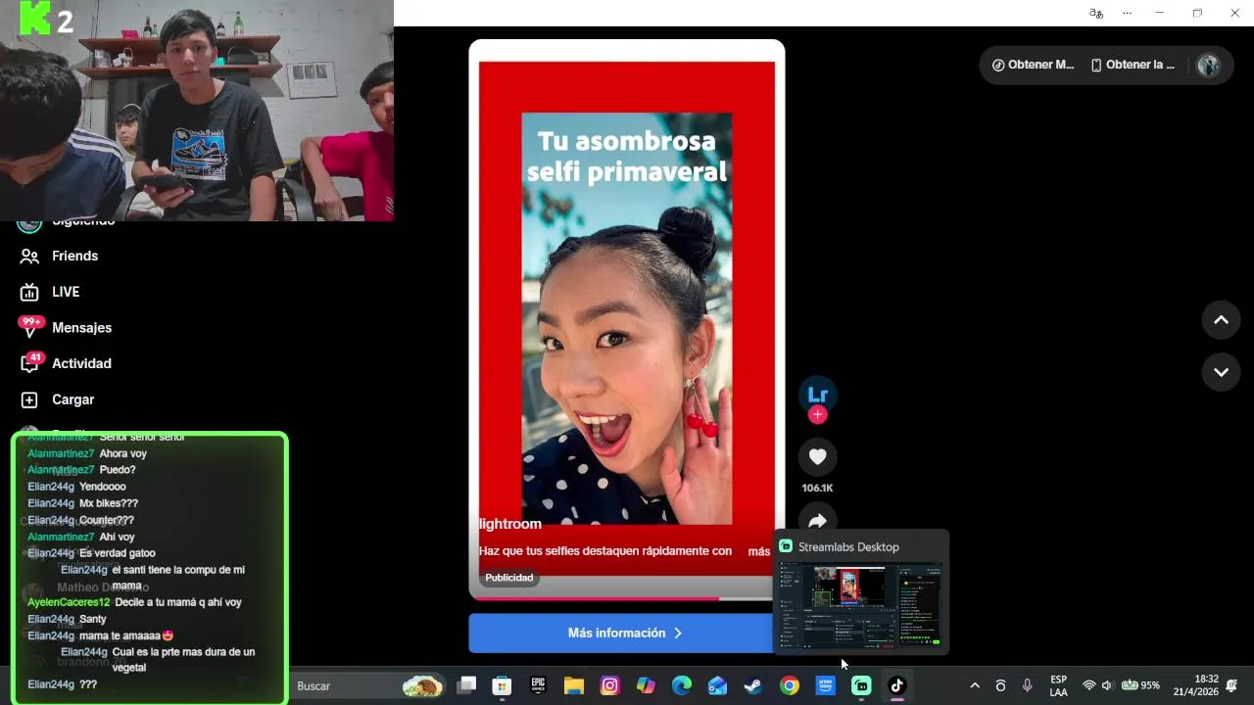This screenshot has height=705, width=1254.
Task: Click the microphone tray icon
Action: (x=1027, y=685)
